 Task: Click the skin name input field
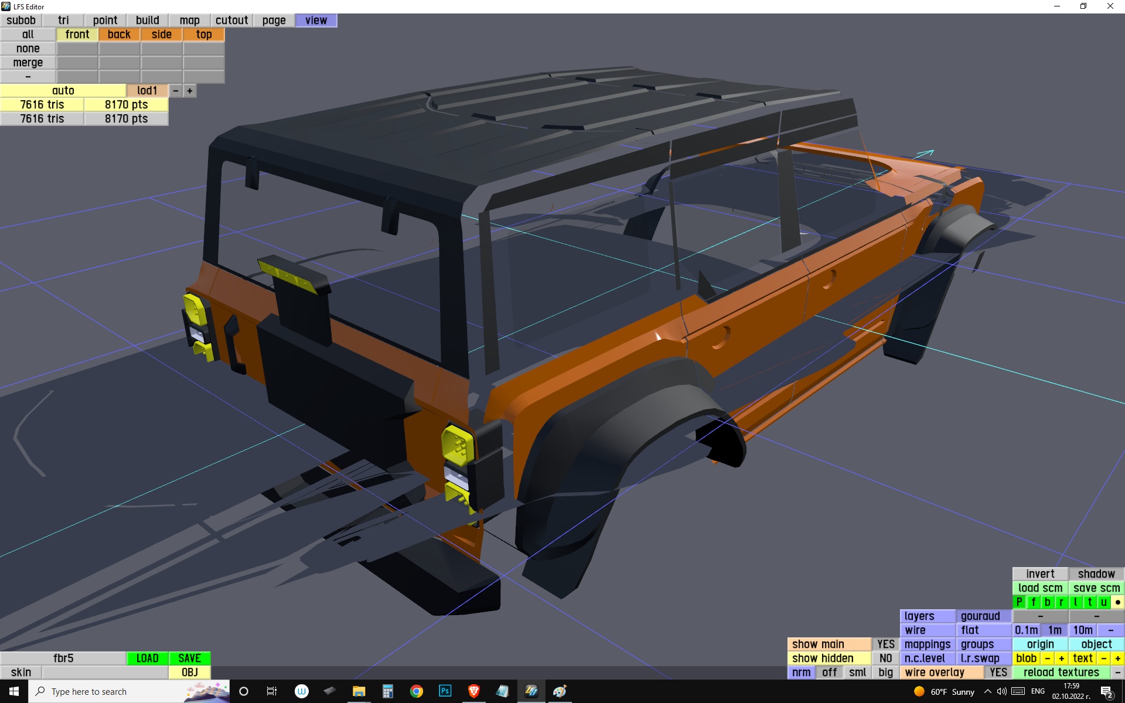click(105, 672)
